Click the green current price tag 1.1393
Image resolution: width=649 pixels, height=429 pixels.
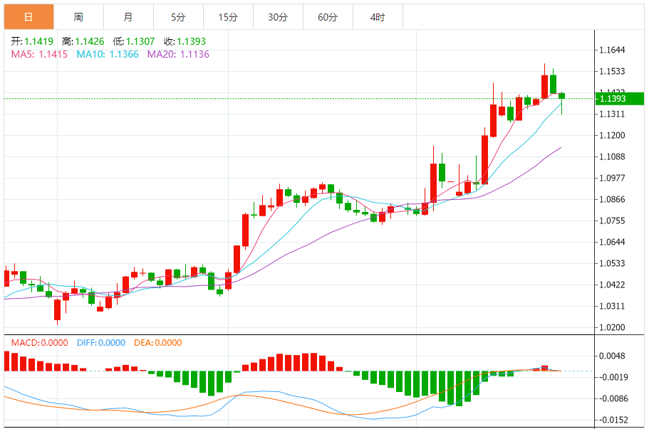tap(620, 99)
